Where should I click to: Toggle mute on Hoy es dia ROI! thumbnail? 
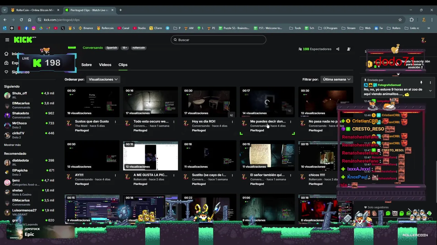click(231, 115)
